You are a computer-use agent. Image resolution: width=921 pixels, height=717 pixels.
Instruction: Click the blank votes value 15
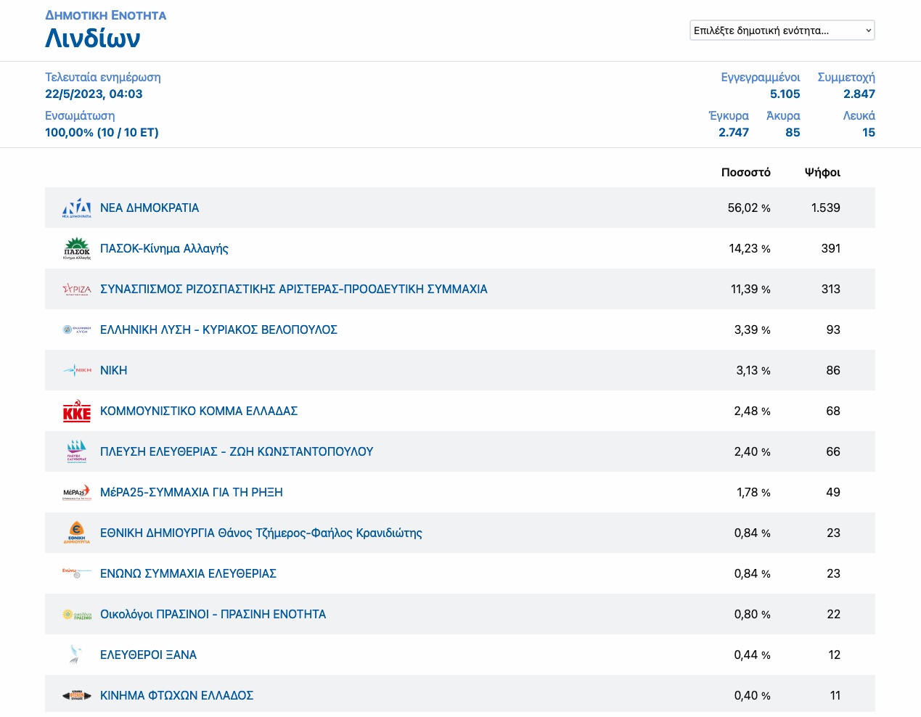point(869,132)
